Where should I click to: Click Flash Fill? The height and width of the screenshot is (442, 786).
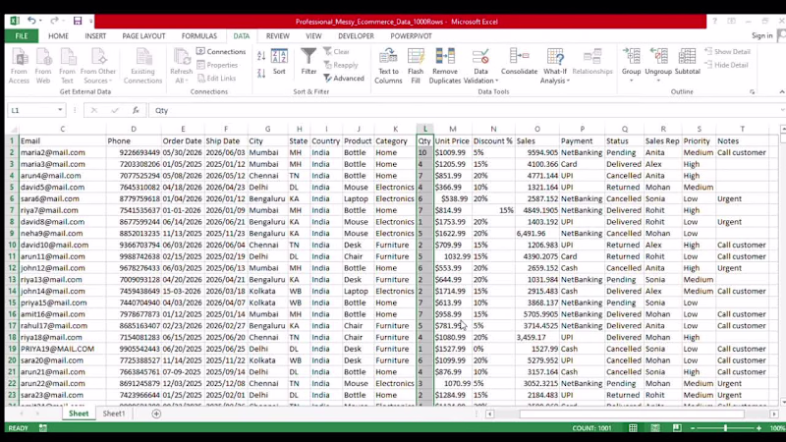(x=416, y=66)
